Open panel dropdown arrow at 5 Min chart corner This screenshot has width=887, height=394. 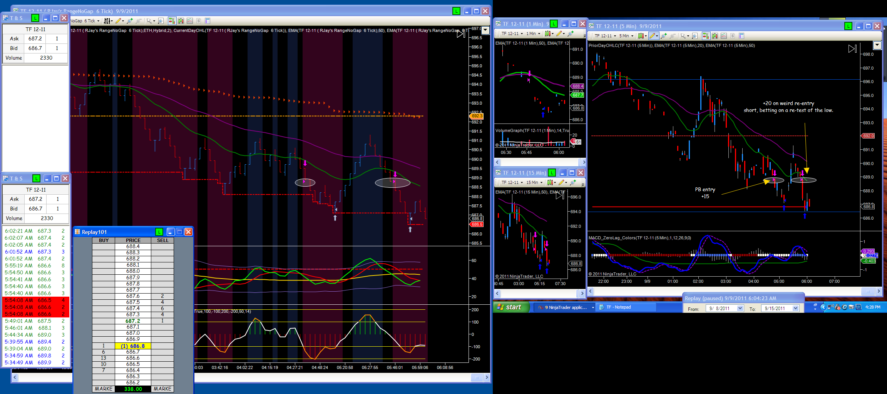coord(877,45)
